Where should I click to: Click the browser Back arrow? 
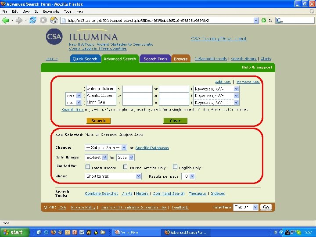[x=5, y=20]
